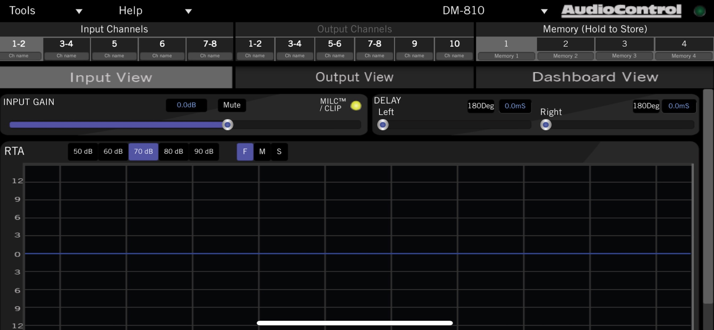Screen dimensions: 714x330
Task: Switch to Dashboard View
Action: pyautogui.click(x=595, y=77)
